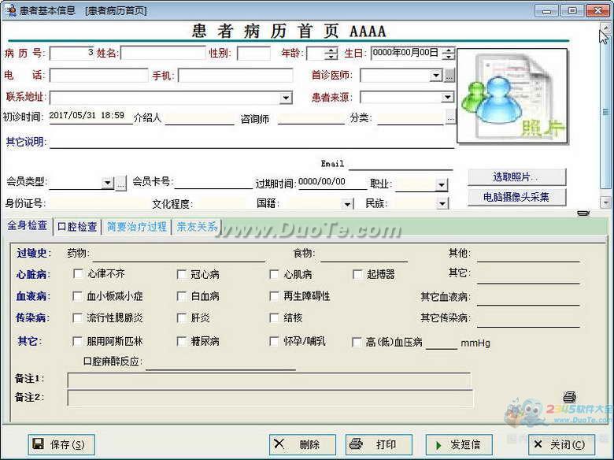Delete the record with the 删除 button
This screenshot has width=614, height=460.
click(x=302, y=444)
